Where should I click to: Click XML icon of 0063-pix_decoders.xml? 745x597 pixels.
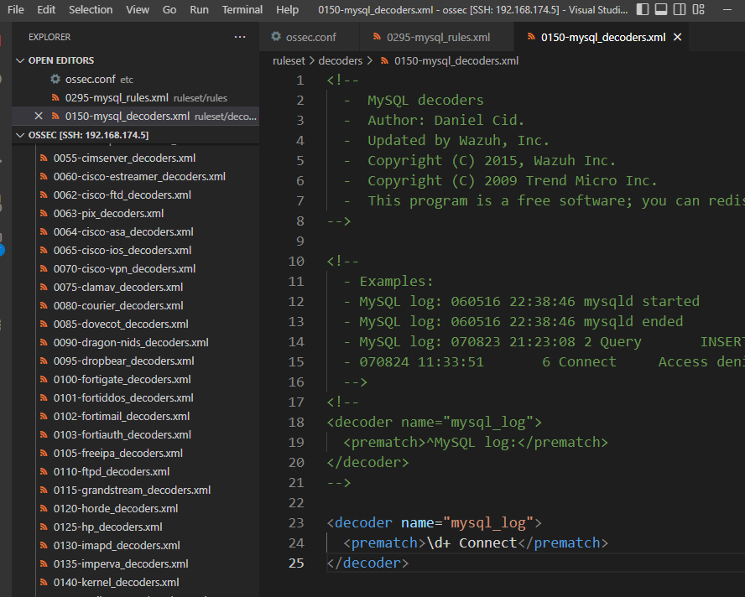click(44, 213)
